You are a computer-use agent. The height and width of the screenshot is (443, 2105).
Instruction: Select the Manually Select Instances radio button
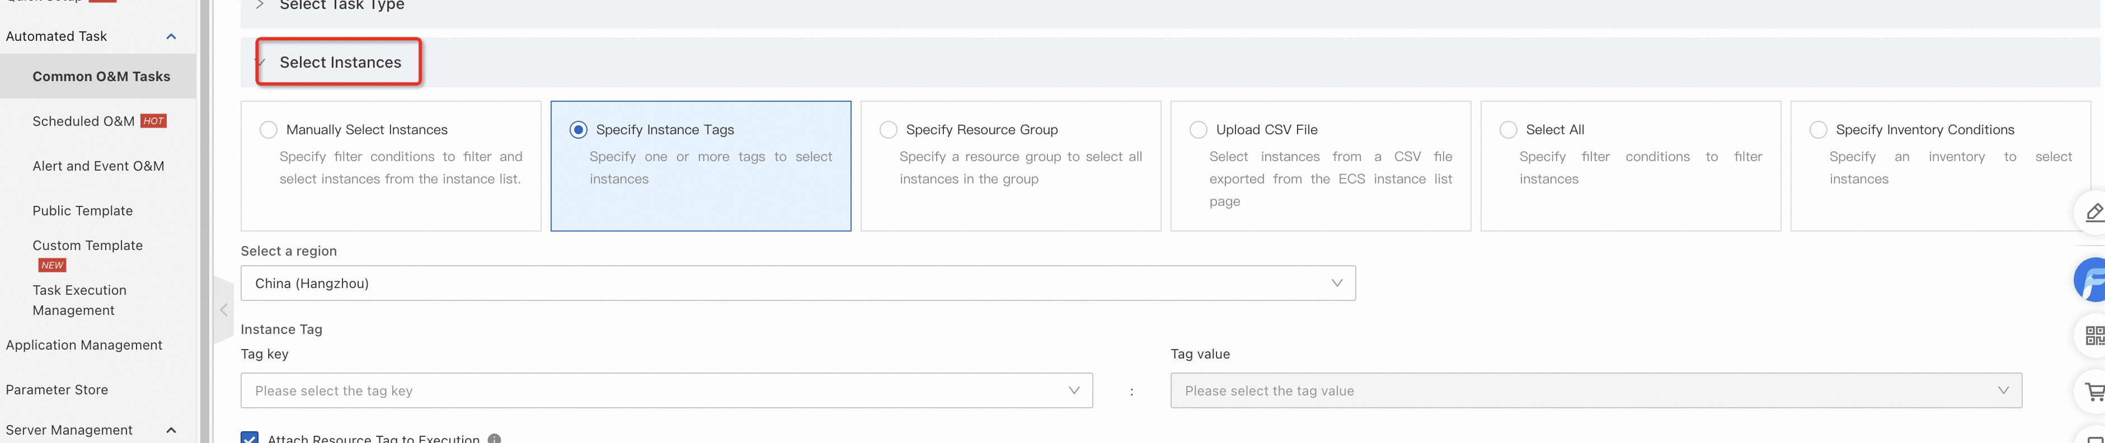click(x=268, y=130)
